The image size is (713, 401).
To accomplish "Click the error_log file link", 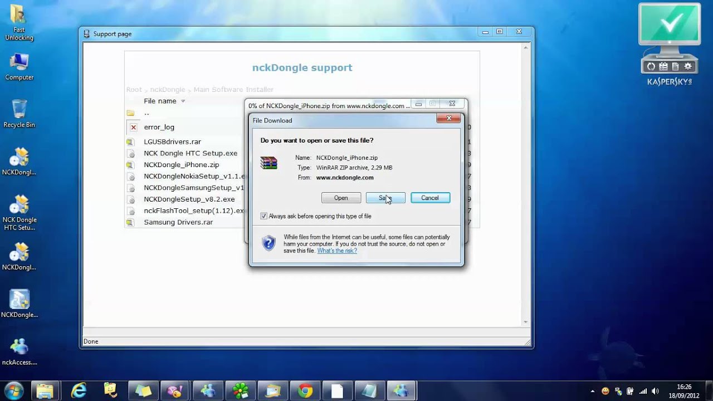I will click(x=159, y=127).
